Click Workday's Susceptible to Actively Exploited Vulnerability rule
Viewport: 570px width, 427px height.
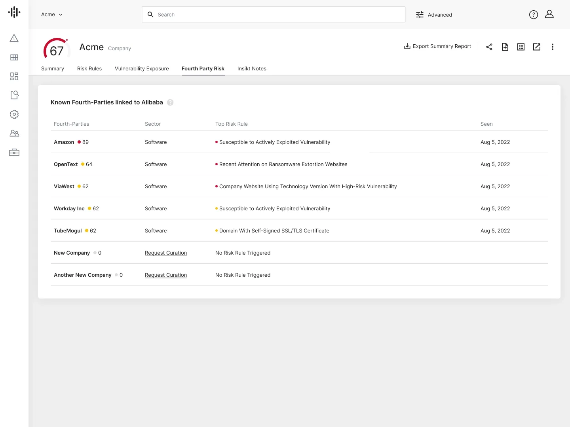(x=275, y=208)
